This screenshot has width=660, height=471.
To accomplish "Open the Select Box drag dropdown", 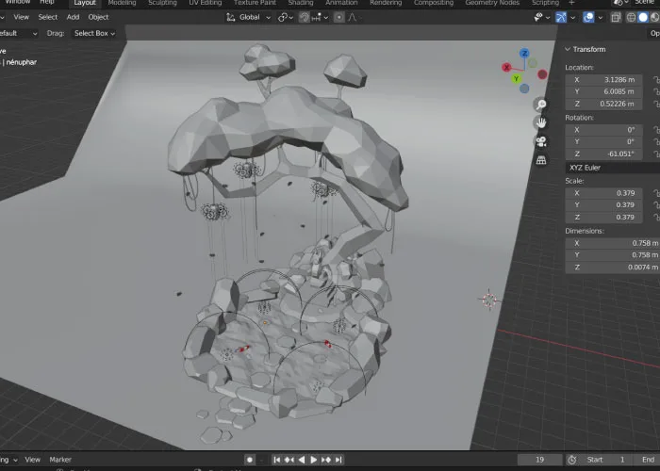I will 94,33.
